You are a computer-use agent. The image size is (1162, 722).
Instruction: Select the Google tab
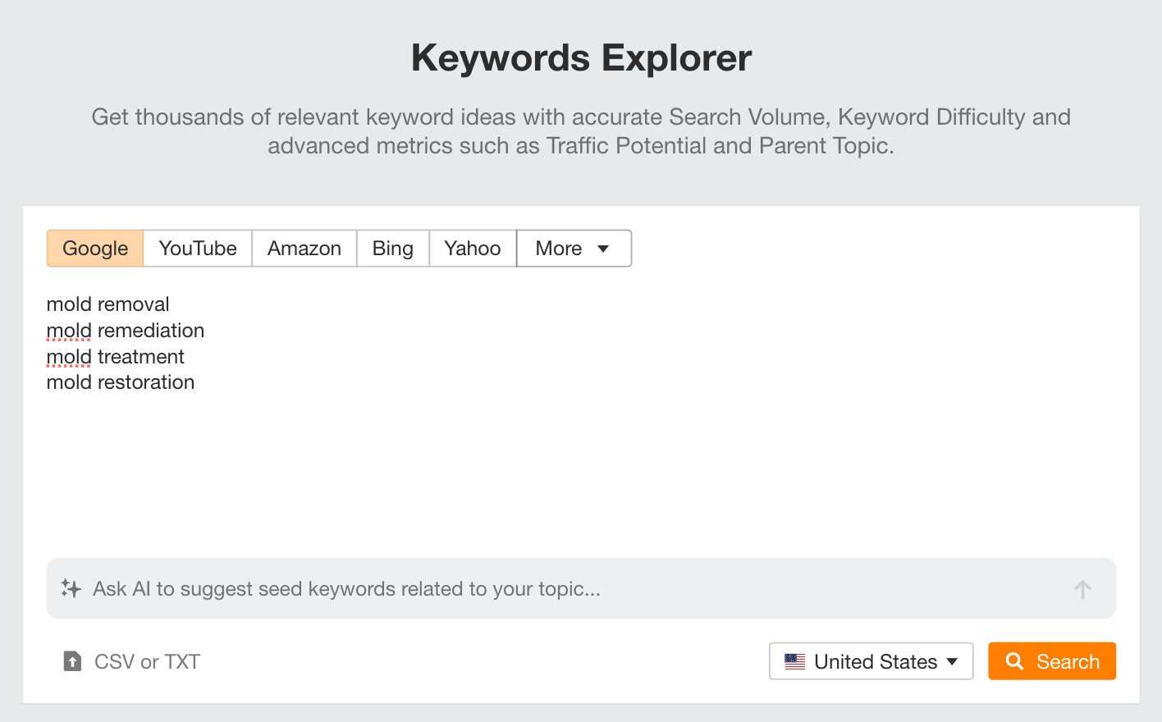click(x=94, y=248)
